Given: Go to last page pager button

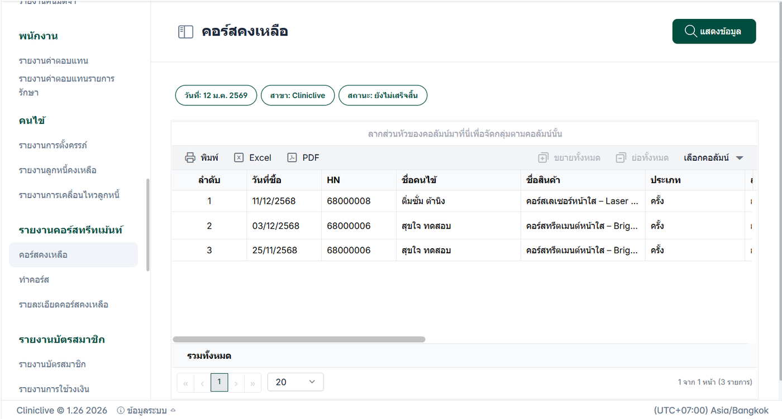Looking at the screenshot, I should (x=253, y=383).
